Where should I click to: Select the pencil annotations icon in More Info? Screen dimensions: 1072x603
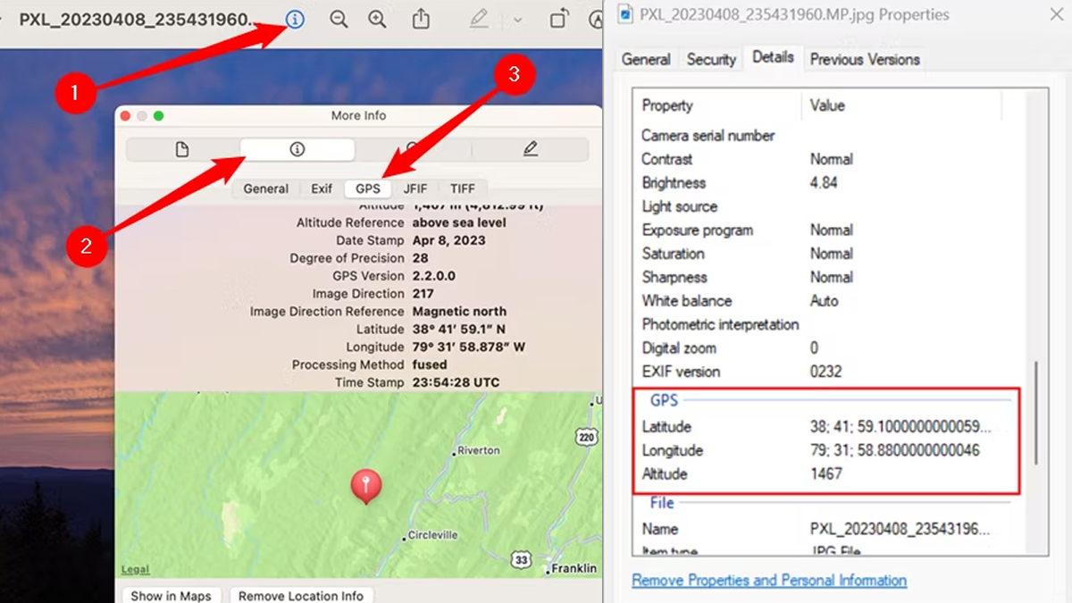(531, 149)
